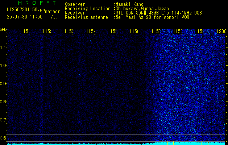Click the 0.7 kHz frequency axis label
The width and height of the screenshot is (228, 145).
click(x=3, y=120)
